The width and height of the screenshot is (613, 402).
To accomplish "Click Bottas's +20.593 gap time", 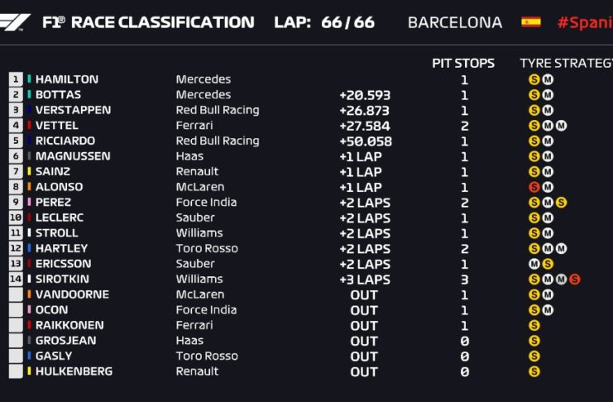I will click(x=365, y=95).
